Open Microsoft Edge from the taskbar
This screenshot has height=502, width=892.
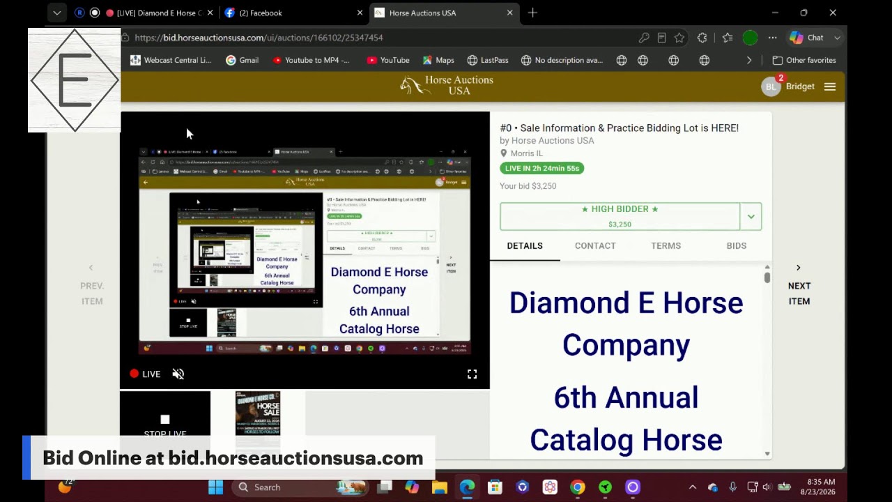click(467, 487)
